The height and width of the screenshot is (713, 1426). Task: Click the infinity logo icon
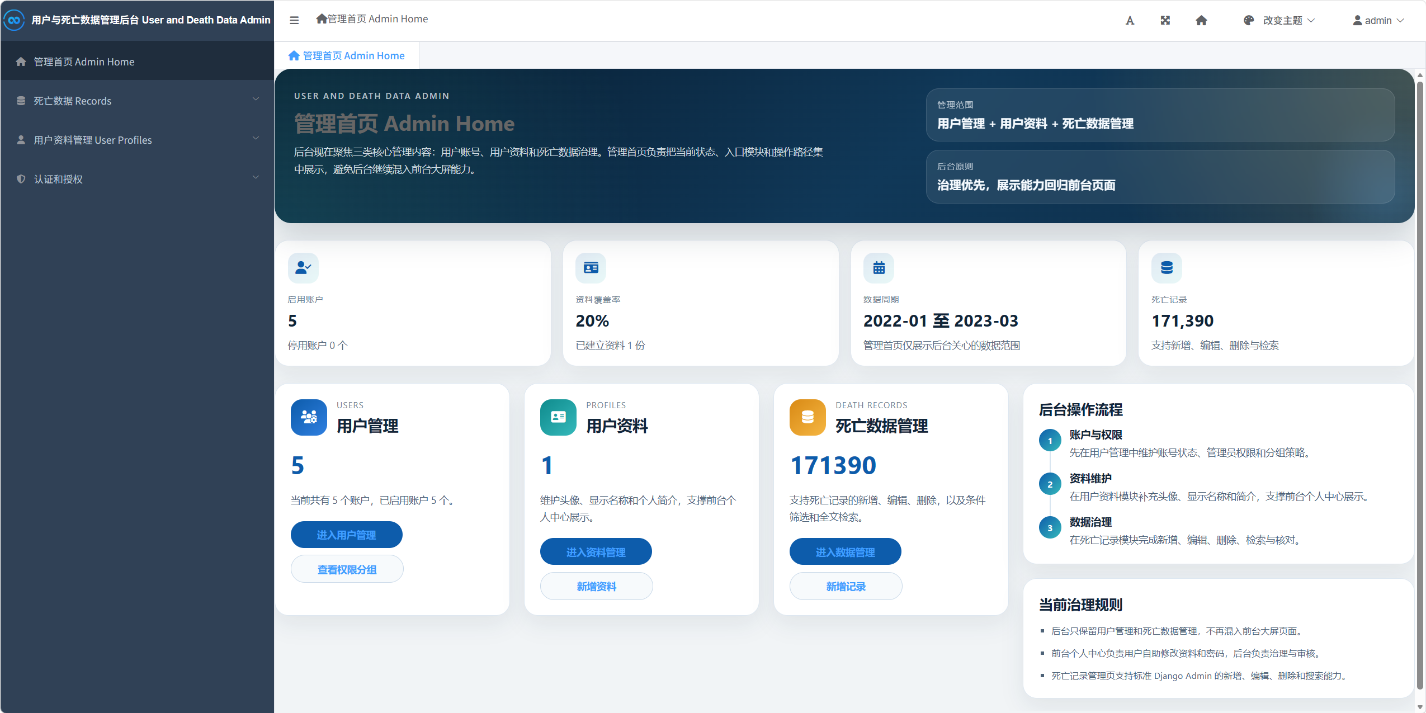[14, 20]
